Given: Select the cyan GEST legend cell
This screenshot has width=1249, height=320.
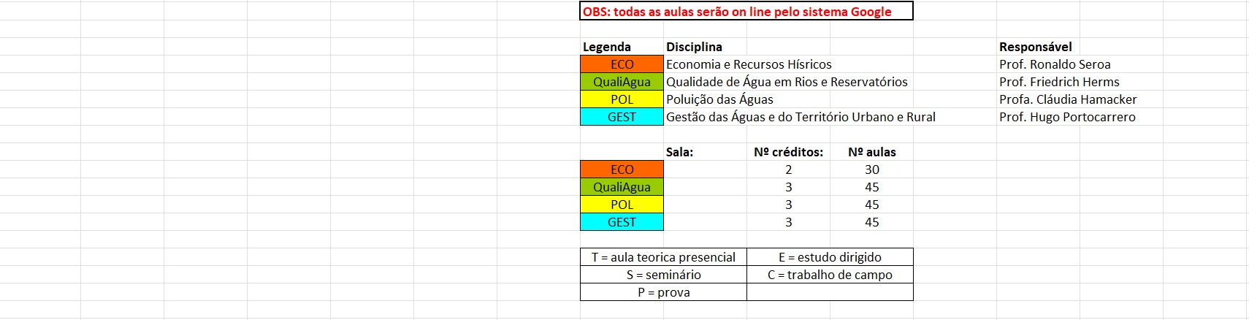Looking at the screenshot, I should tap(622, 117).
